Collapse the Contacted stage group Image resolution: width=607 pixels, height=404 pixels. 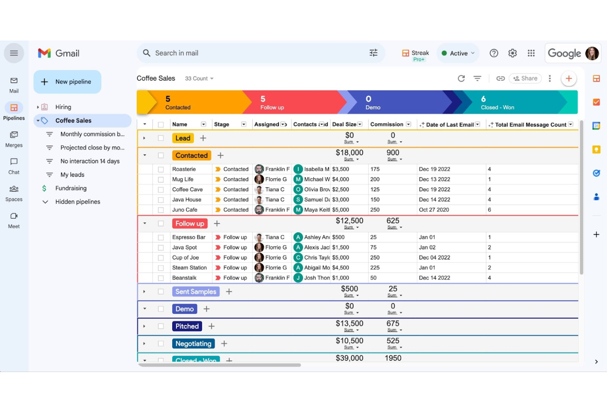pyautogui.click(x=144, y=156)
